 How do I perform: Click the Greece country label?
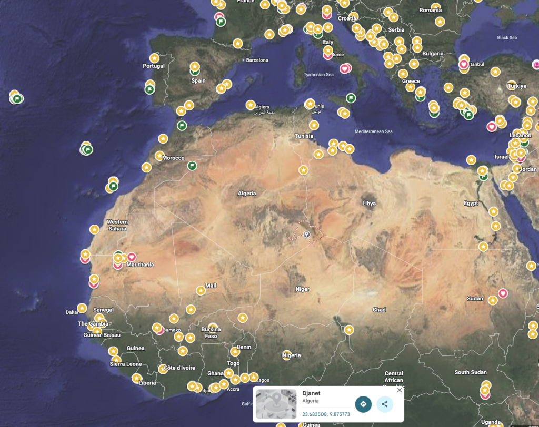[411, 81]
